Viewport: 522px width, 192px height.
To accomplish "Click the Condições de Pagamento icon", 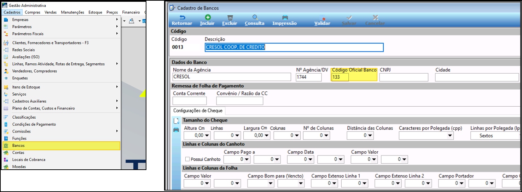I will [6, 124].
